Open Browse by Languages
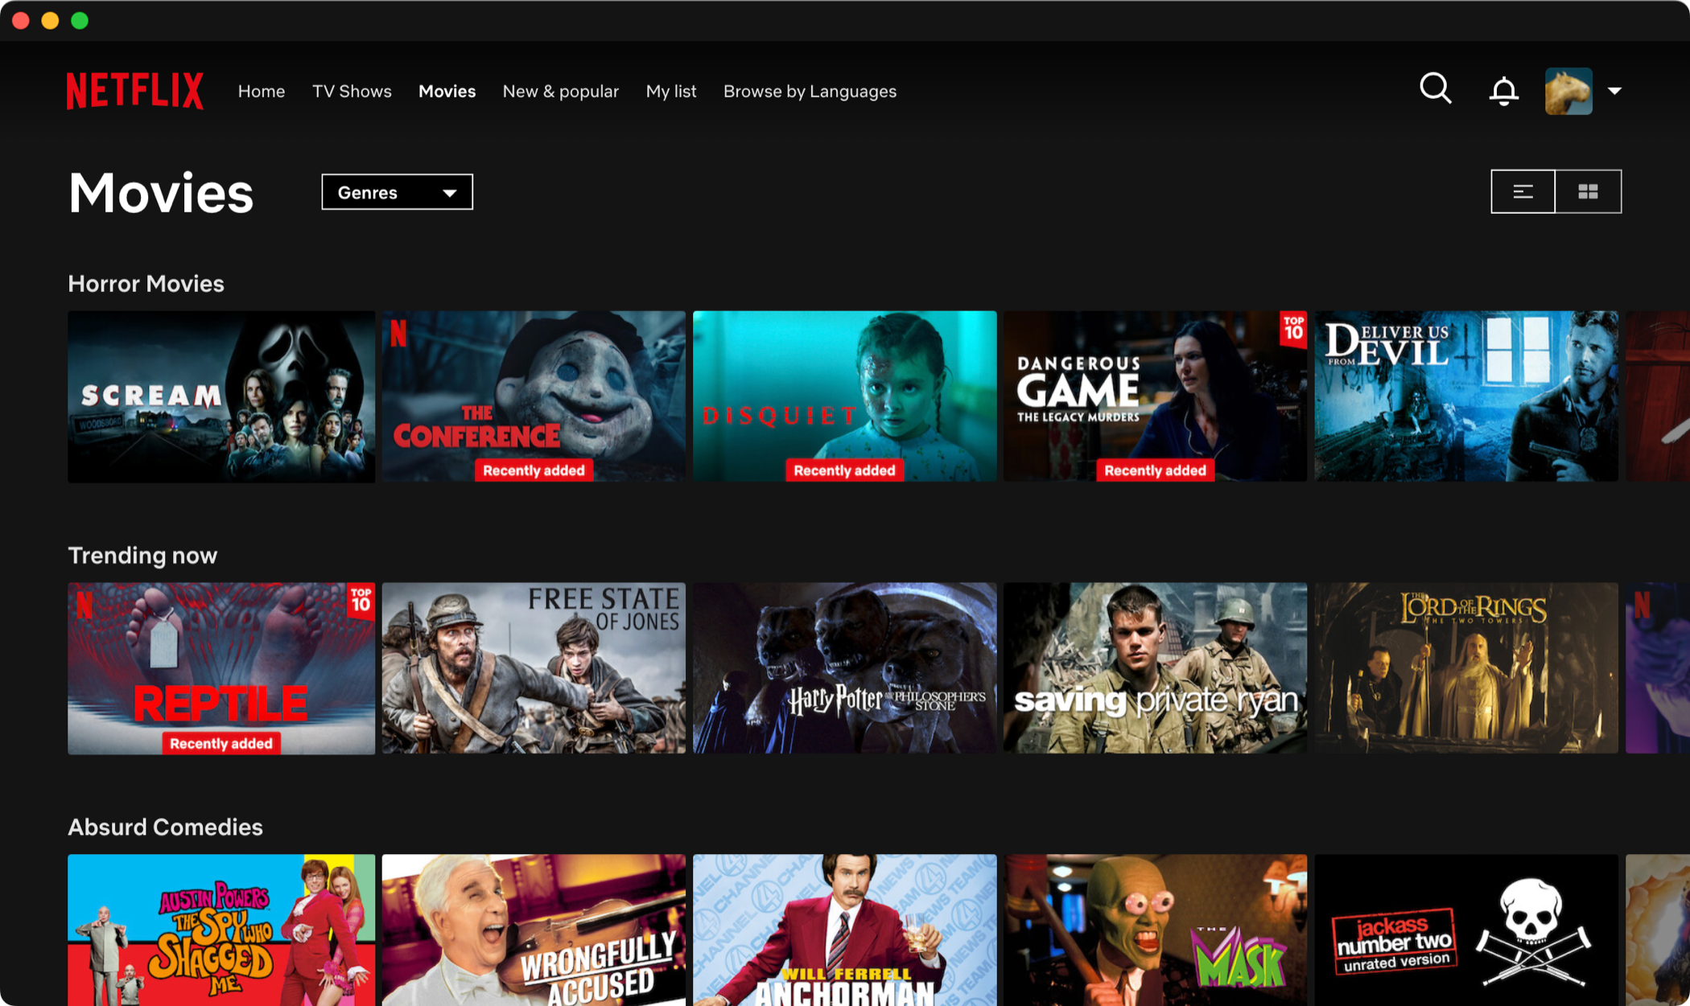Screen dimensions: 1690x1006 pyautogui.click(x=809, y=91)
